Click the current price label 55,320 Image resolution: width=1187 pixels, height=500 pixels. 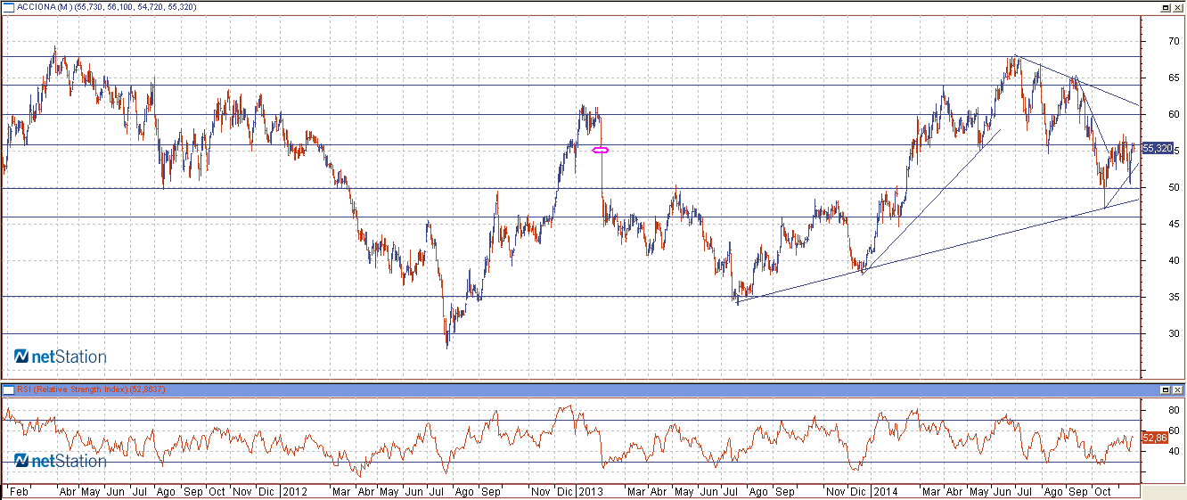1157,149
